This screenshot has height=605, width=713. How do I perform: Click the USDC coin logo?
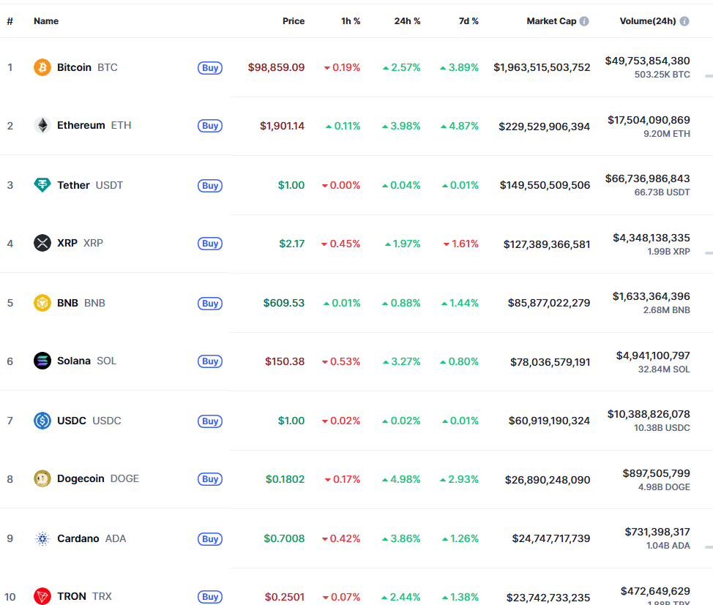point(42,421)
